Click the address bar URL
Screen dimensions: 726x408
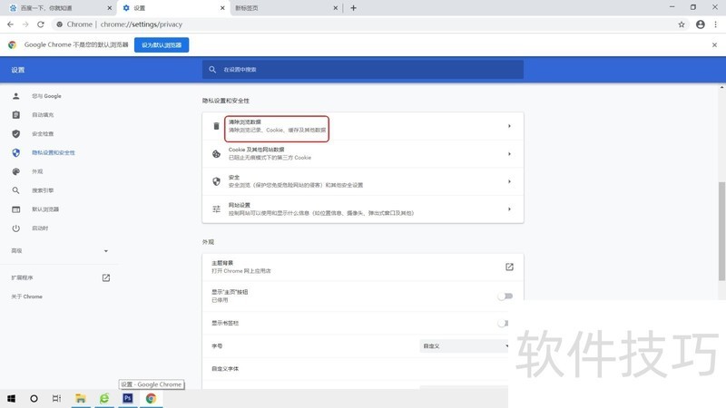[x=142, y=24]
